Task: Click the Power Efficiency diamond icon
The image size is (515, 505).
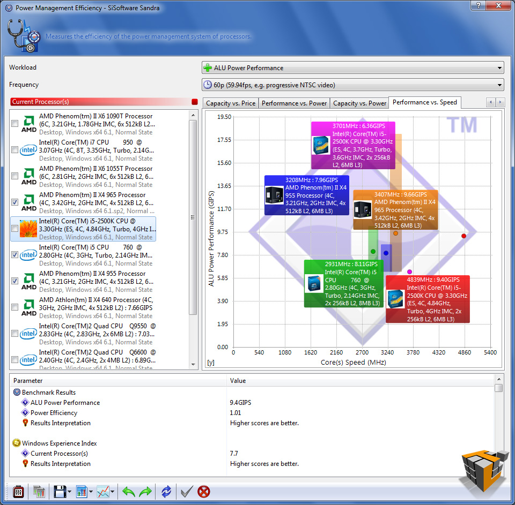Action: (x=25, y=412)
